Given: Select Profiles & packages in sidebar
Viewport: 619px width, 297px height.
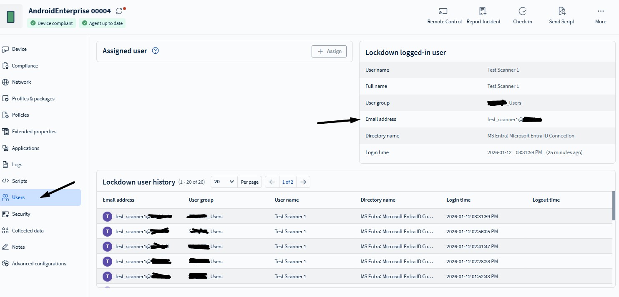Looking at the screenshot, I should click(x=33, y=99).
